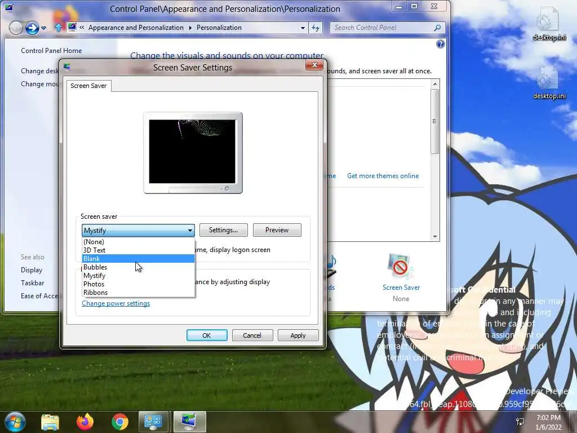Switch to Screen Saver Settings taskbar button
Screen dimensions: 577x433
coord(189,422)
